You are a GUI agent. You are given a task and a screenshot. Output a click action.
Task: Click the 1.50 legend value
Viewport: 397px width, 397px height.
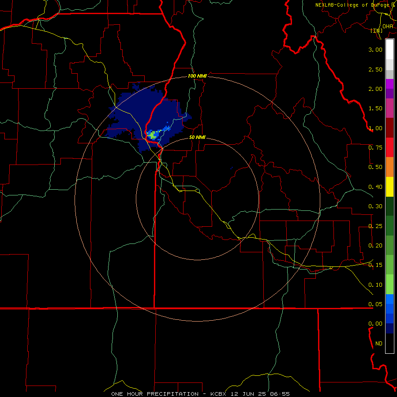375,109
